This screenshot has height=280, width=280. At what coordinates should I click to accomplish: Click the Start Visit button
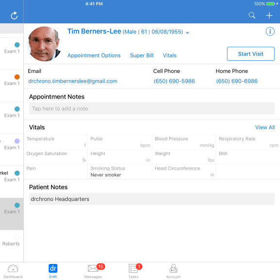[x=251, y=54]
